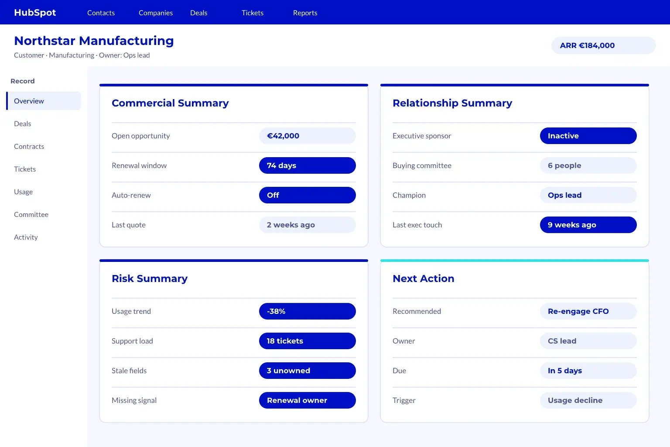670x447 pixels.
Task: Click the ARR €184,000 badge
Action: click(603, 45)
